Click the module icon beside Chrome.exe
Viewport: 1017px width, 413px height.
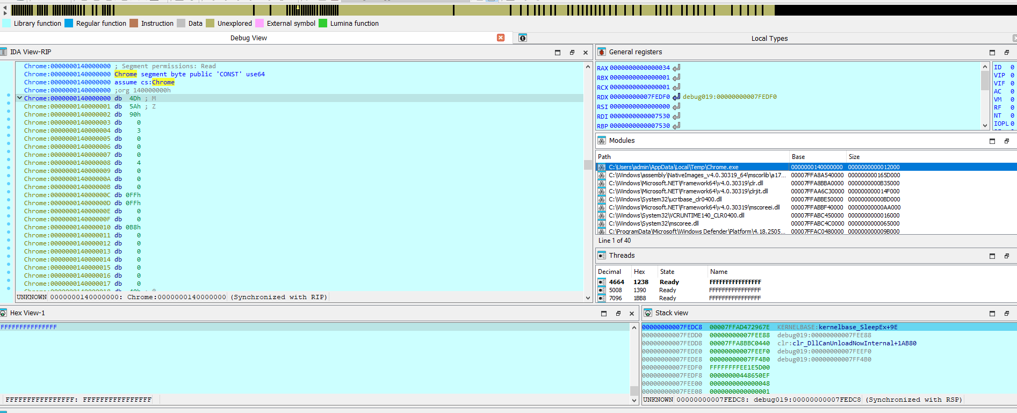pos(602,167)
